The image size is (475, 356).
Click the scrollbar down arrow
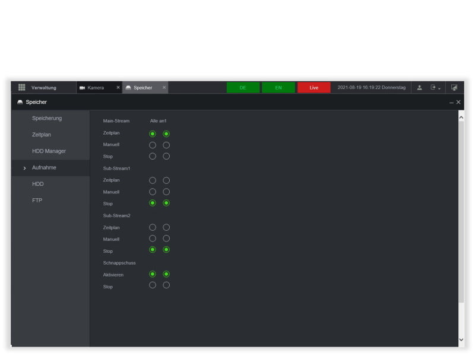461,340
